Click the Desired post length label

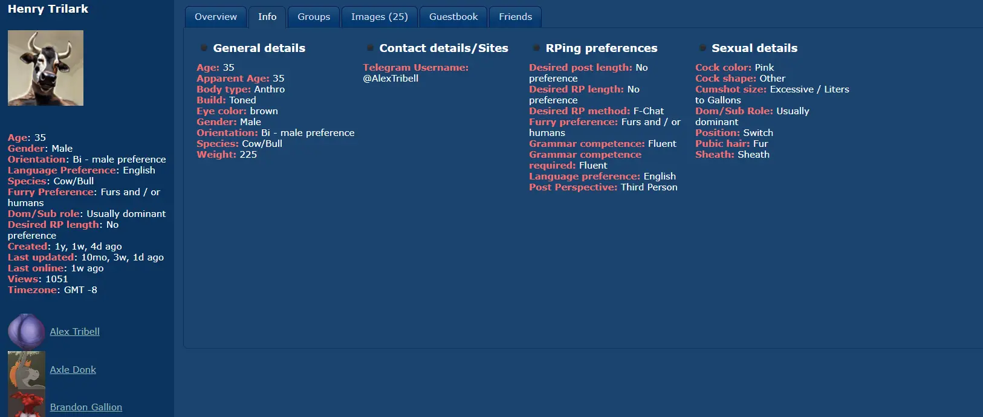point(580,68)
